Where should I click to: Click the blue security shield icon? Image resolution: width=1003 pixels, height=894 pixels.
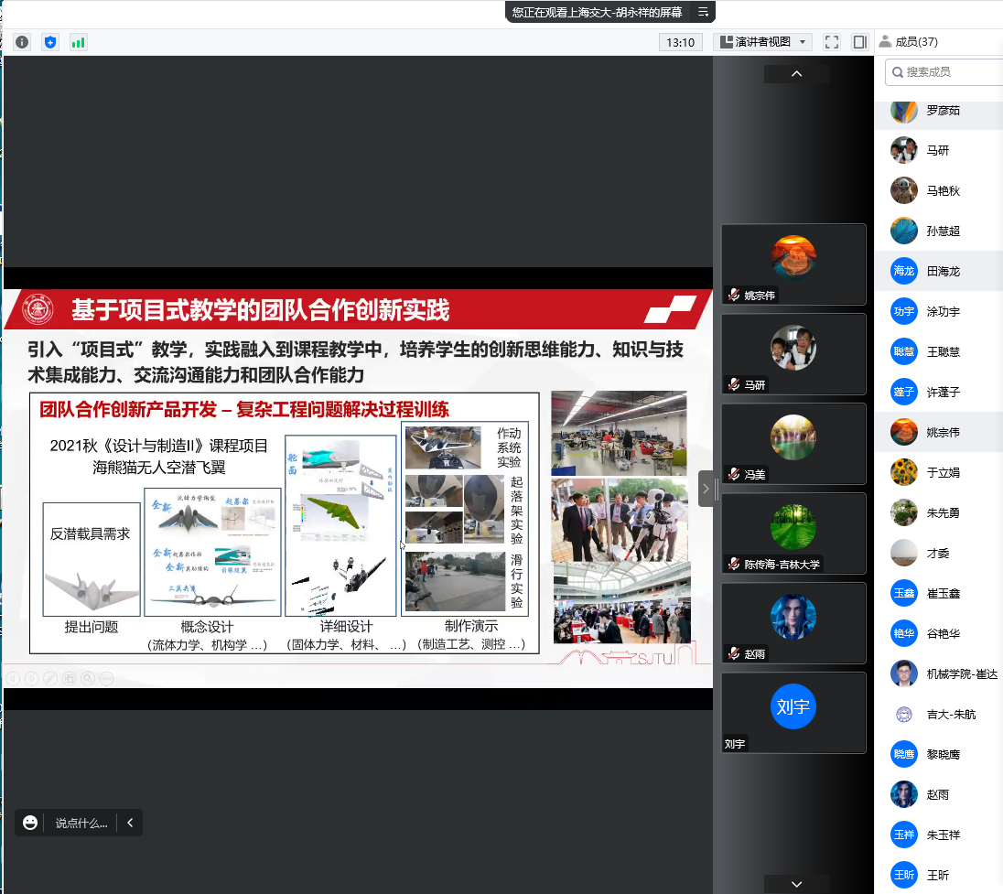point(50,42)
